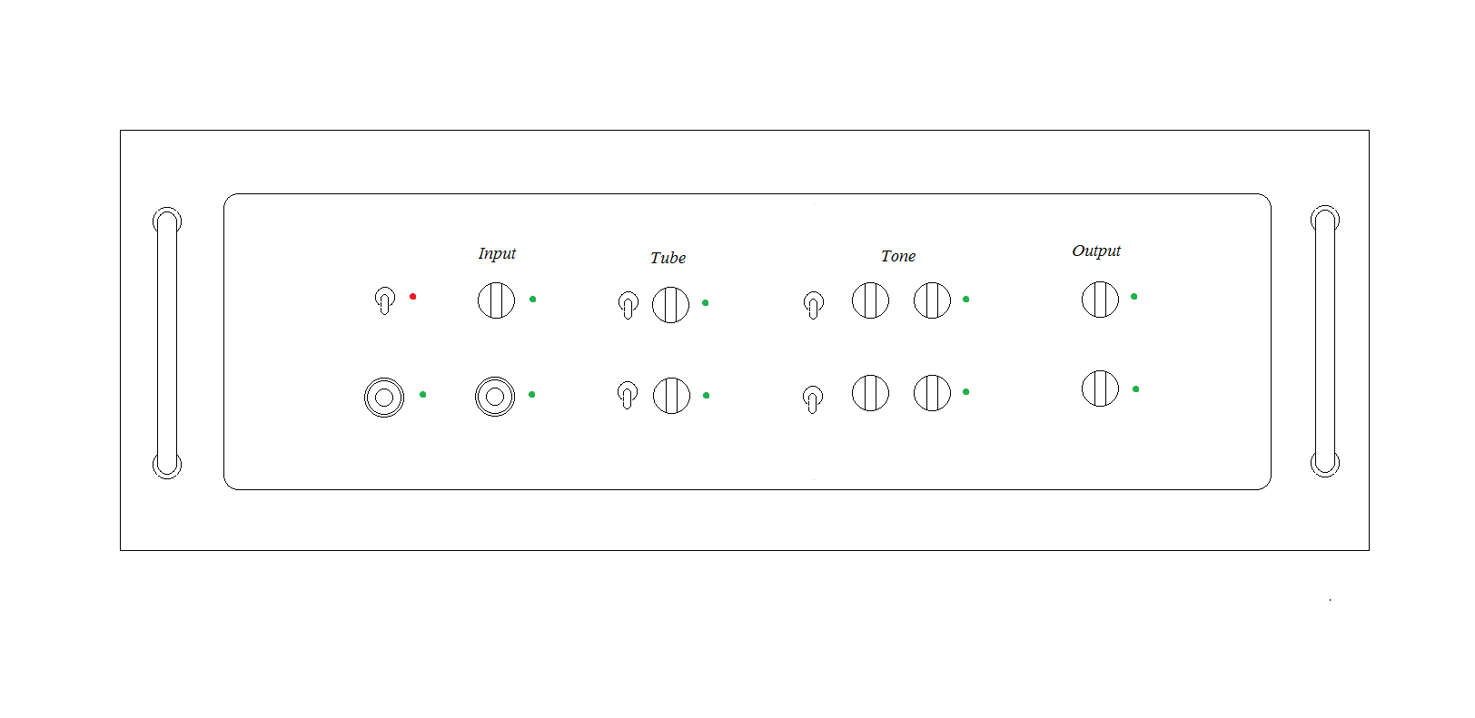Click the first lower Tone knob

pos(870,392)
